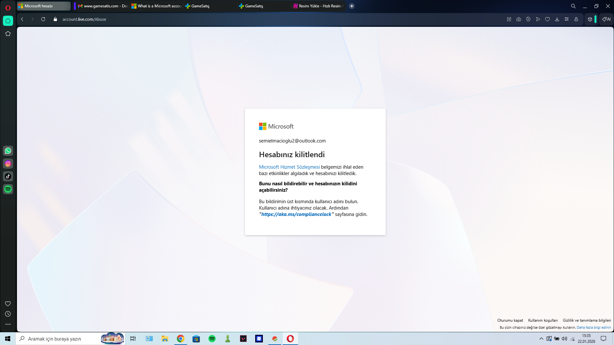Open TikTok in the Opera sidebar

[x=8, y=176]
